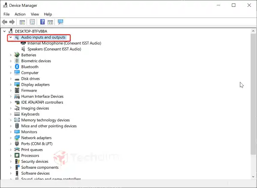
Task: Collapse the DESKTOP-BTFV8BA root node
Action: [x=5, y=31]
